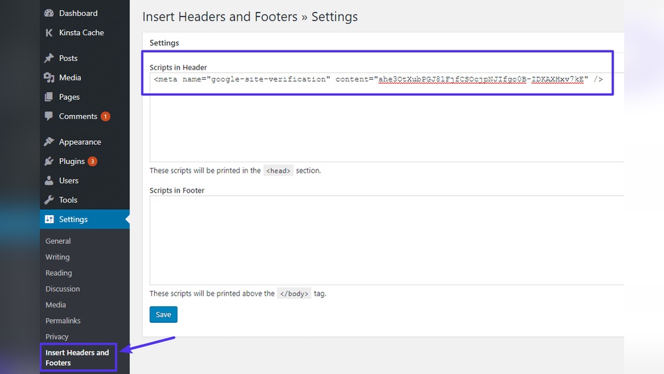
Task: Select Insert Headers and Footers submenu
Action: [77, 357]
